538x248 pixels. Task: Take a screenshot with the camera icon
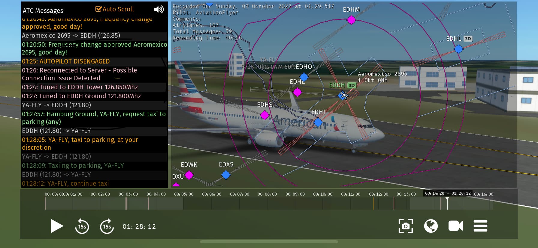tap(406, 226)
